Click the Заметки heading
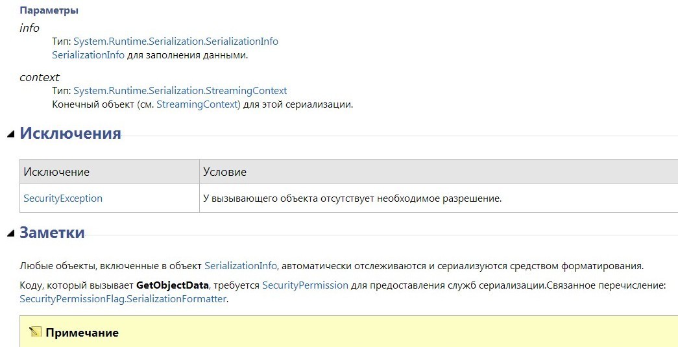 coord(52,232)
